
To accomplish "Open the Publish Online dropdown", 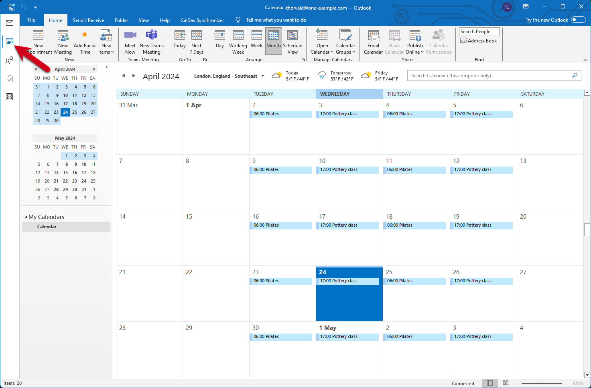I will pos(415,42).
